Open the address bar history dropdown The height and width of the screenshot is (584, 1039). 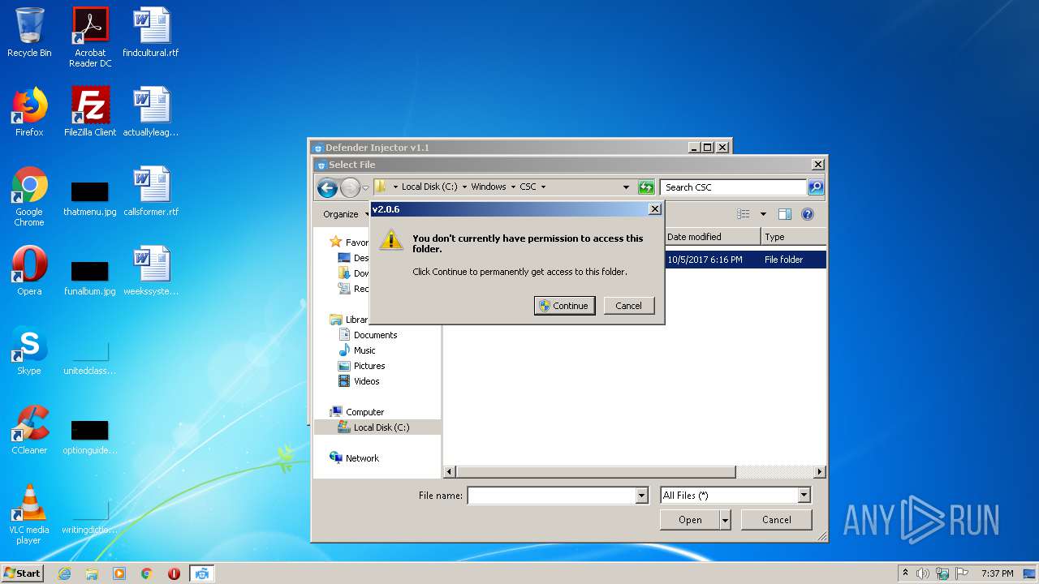click(626, 187)
